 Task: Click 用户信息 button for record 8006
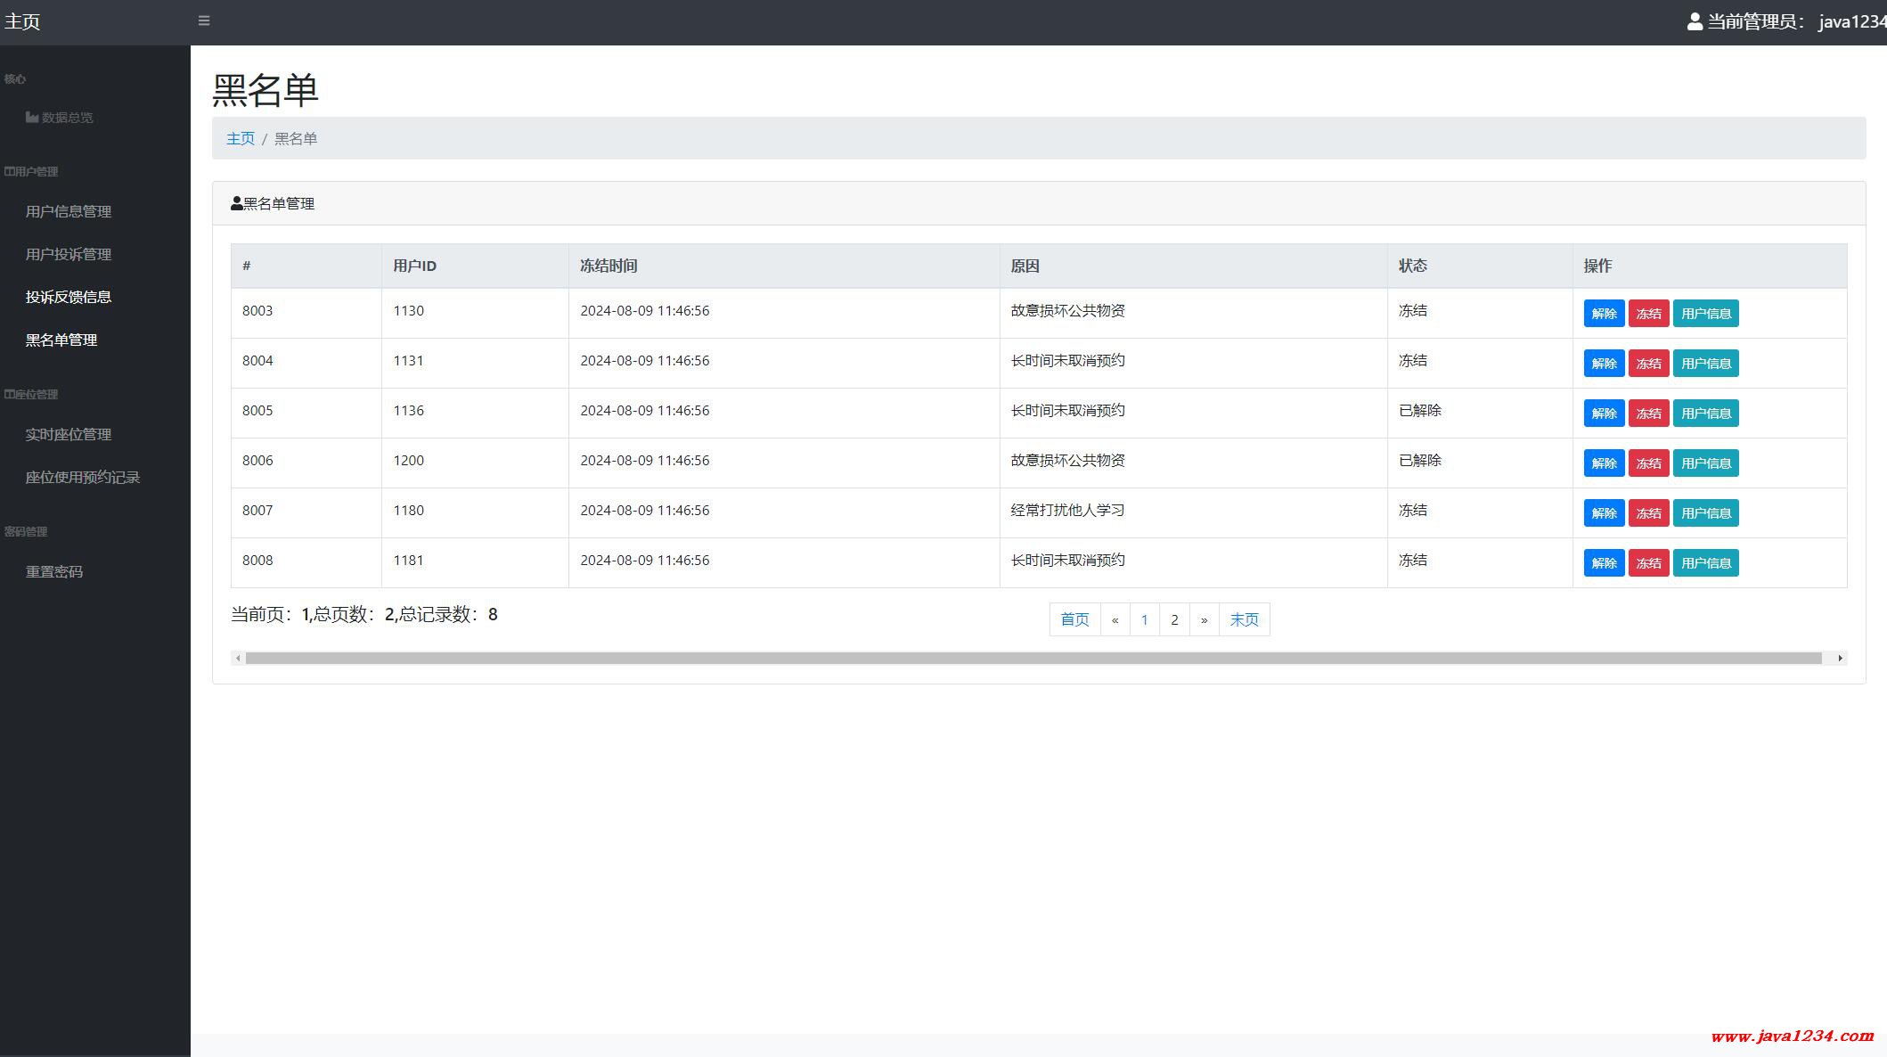(1705, 463)
